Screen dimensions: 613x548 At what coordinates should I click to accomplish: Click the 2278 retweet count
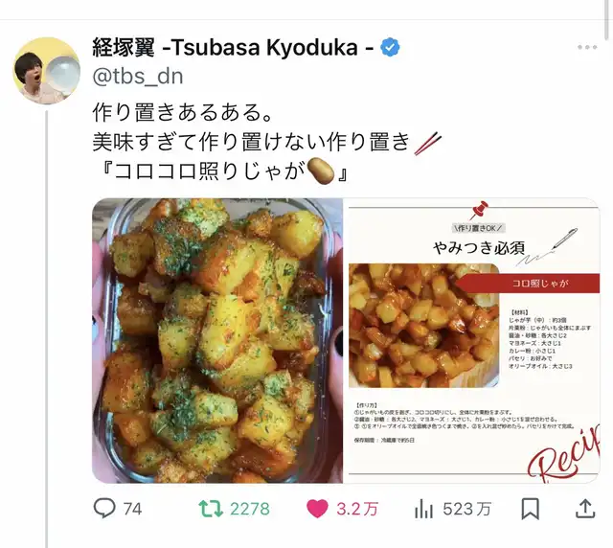click(250, 509)
